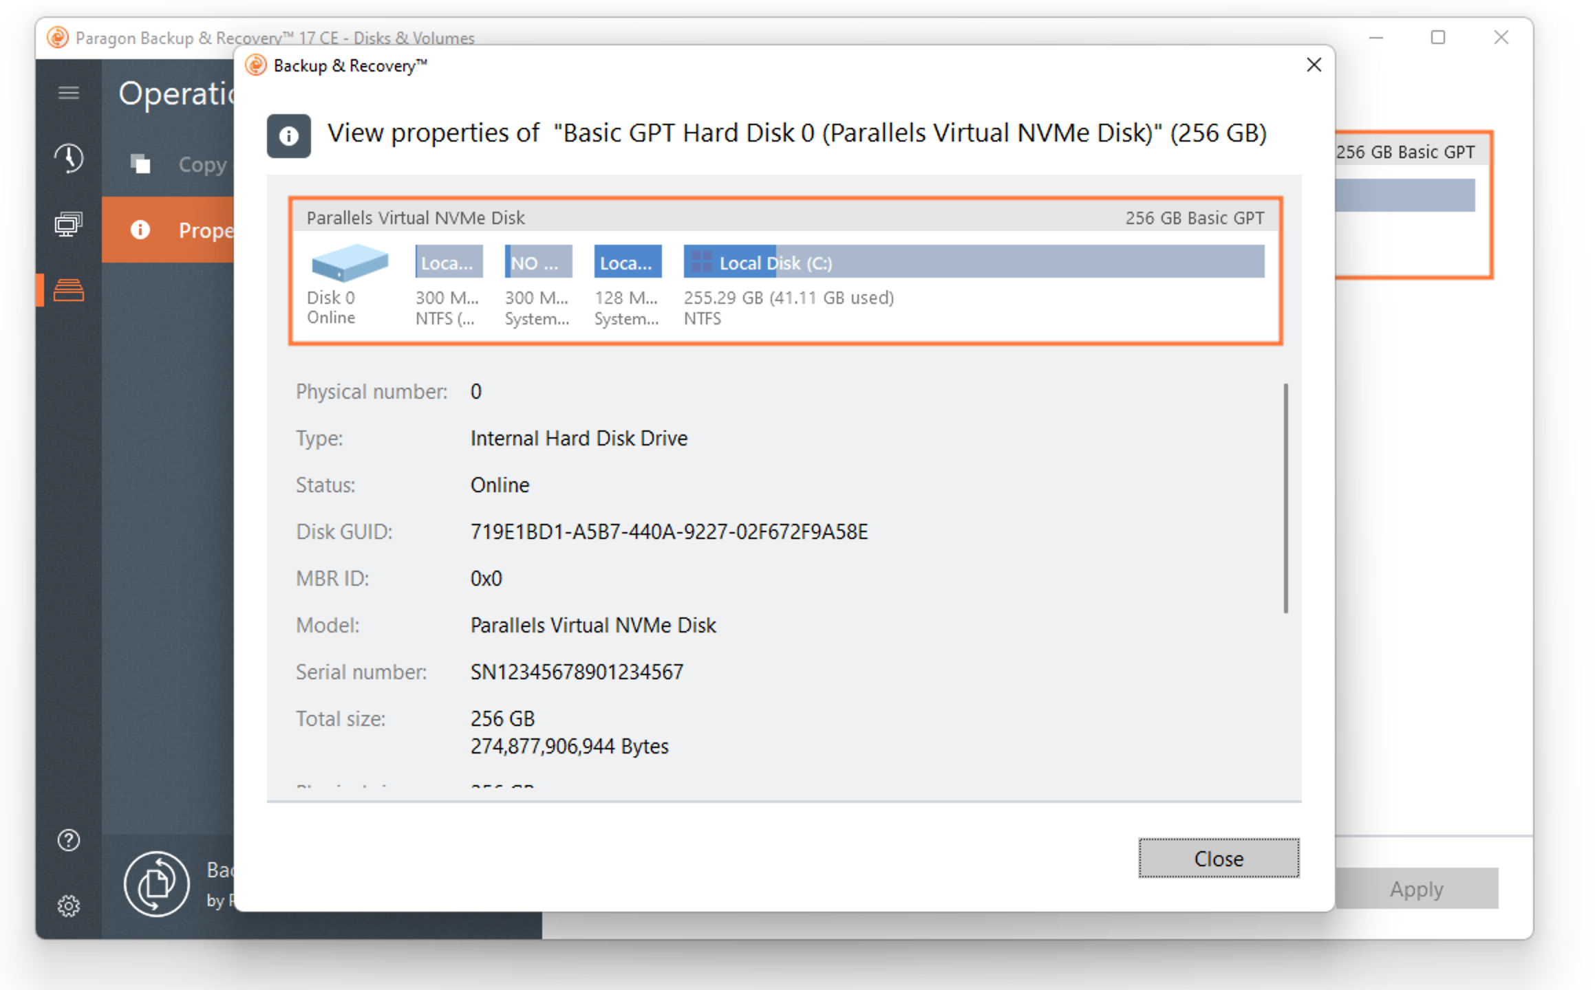The image size is (1595, 990).
Task: Click the Physical number value 0
Action: tap(475, 392)
